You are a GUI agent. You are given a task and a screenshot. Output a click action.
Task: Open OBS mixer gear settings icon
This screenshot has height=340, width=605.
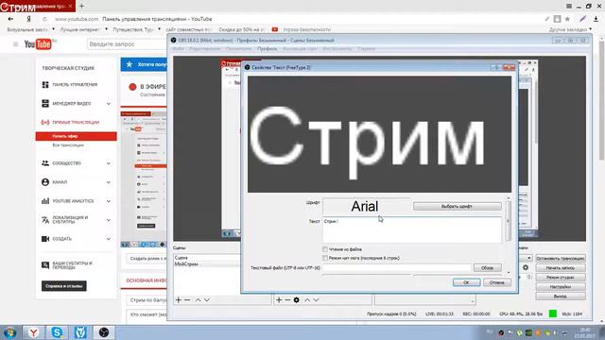(526, 267)
